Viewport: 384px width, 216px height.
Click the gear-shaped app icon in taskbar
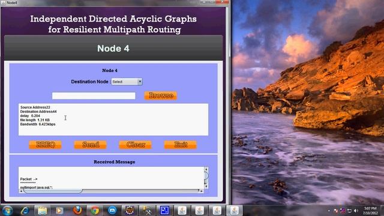(x=130, y=211)
